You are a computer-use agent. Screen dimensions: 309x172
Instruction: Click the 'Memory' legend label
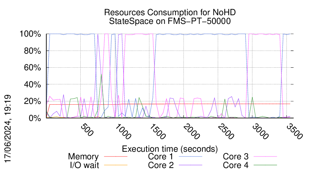pyautogui.click(x=83, y=157)
